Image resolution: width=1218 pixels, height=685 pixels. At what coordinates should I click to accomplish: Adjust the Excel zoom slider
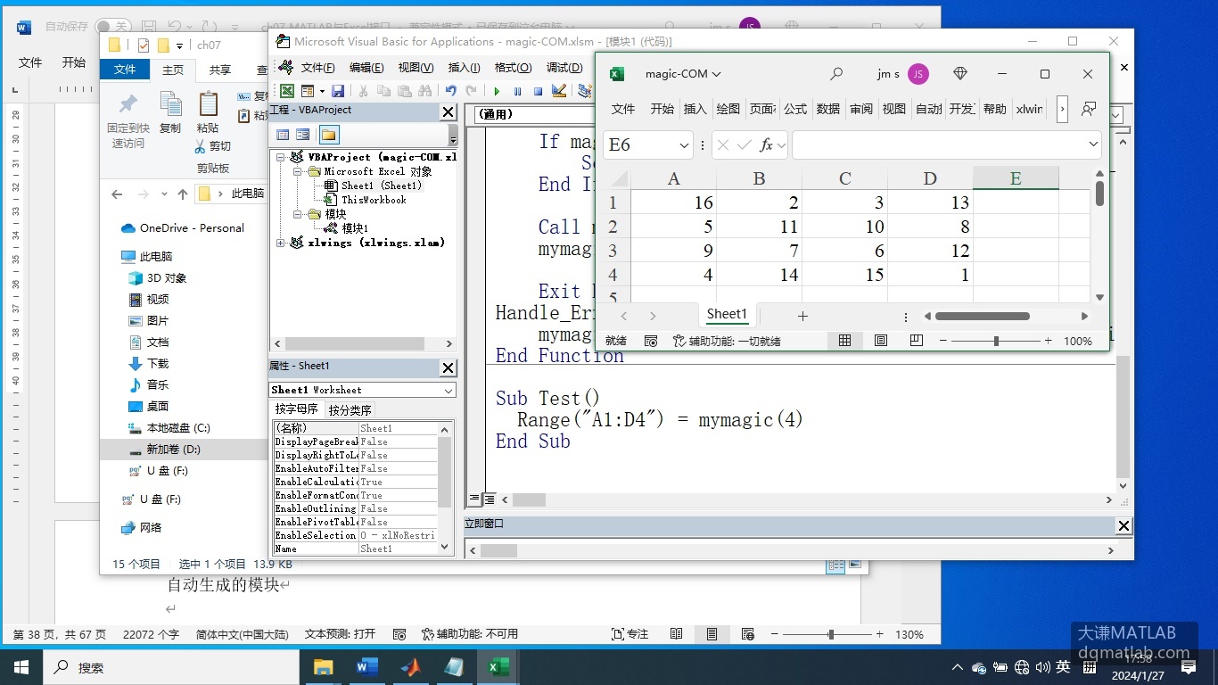point(996,341)
